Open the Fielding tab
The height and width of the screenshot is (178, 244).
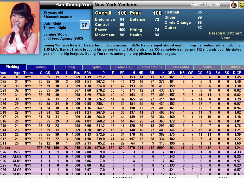[x=68, y=67]
